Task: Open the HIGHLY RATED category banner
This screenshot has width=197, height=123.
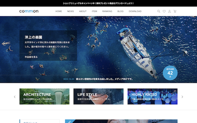Action: tap(153, 96)
